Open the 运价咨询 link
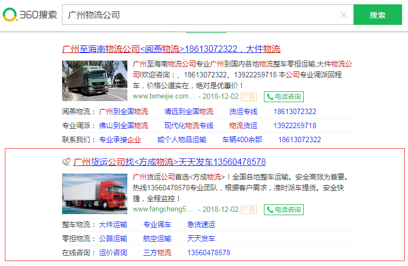 pos(113,252)
